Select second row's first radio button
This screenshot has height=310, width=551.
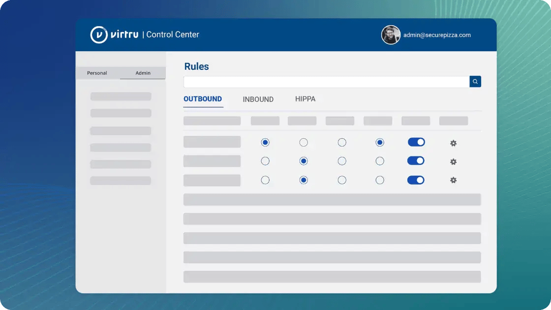[265, 161]
